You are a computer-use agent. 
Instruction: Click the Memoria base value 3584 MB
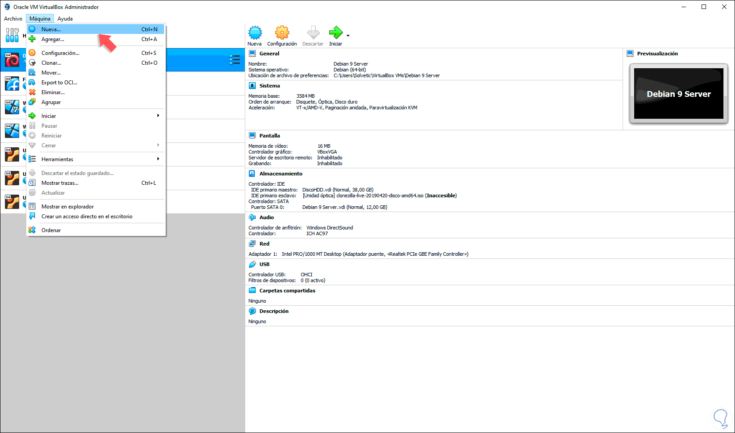coord(306,96)
